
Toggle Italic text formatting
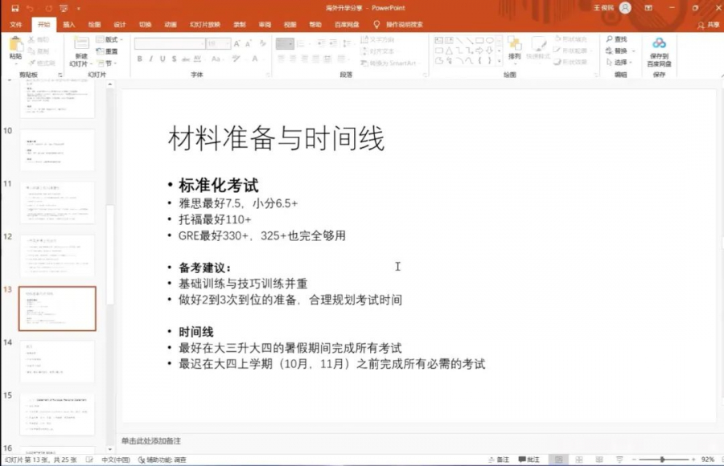tap(150, 59)
